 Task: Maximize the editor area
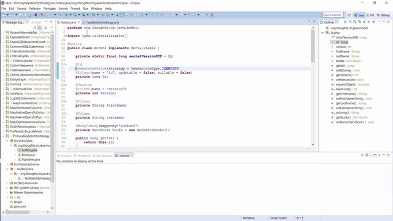click(x=314, y=22)
